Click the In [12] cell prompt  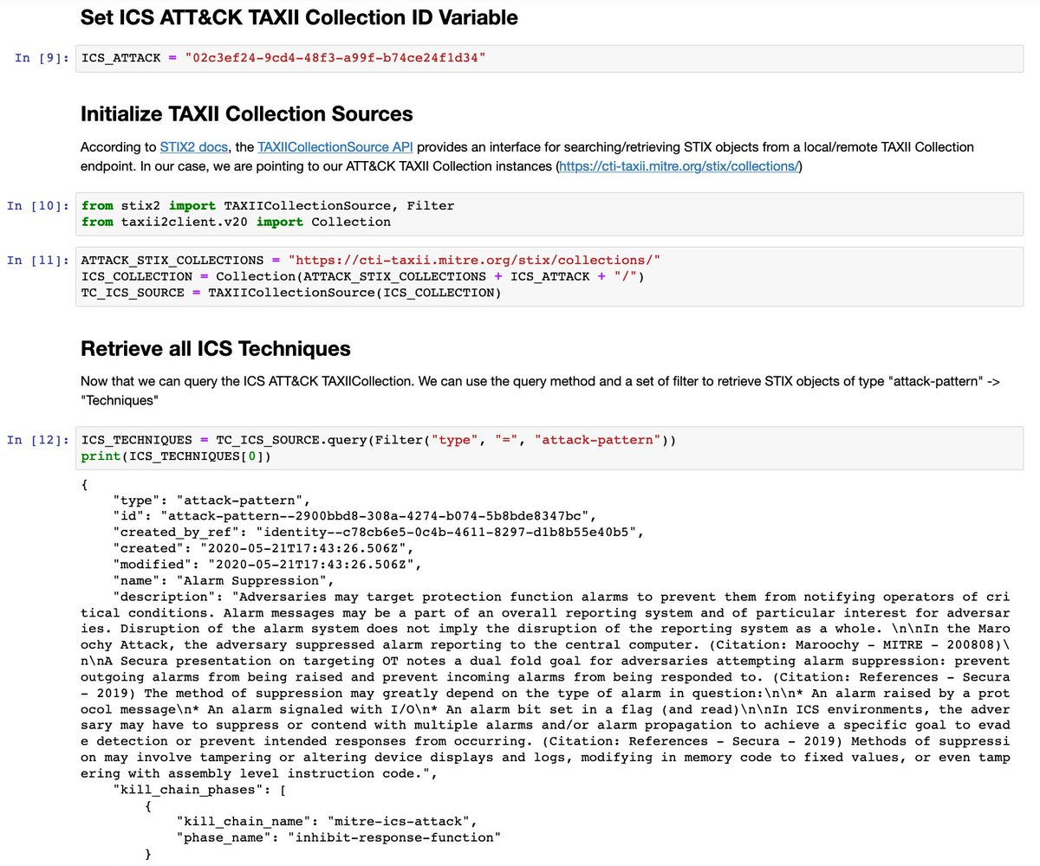(36, 440)
